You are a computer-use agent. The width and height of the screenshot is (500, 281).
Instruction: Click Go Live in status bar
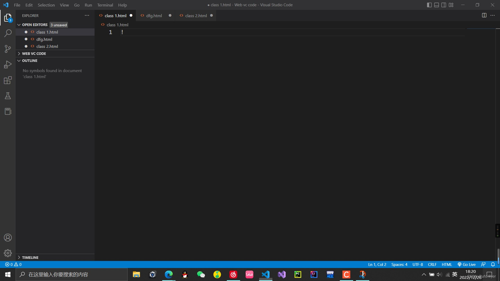(x=467, y=264)
